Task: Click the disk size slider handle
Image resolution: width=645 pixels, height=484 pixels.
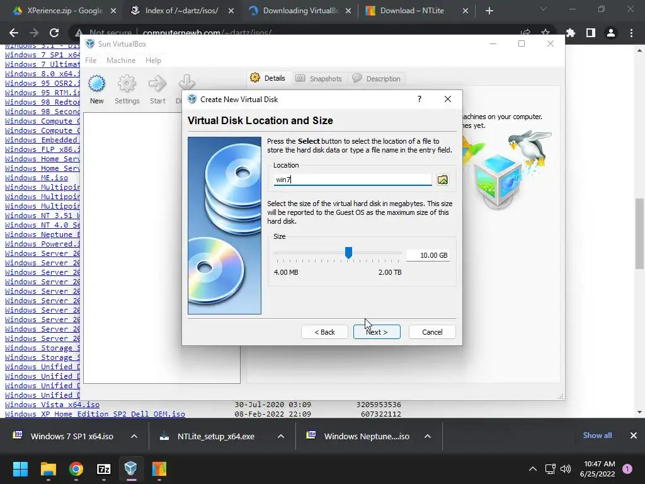Action: click(x=348, y=253)
